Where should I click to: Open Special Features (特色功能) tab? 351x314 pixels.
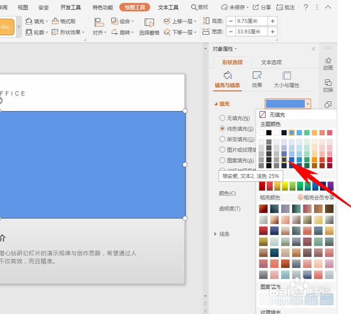coord(103,8)
